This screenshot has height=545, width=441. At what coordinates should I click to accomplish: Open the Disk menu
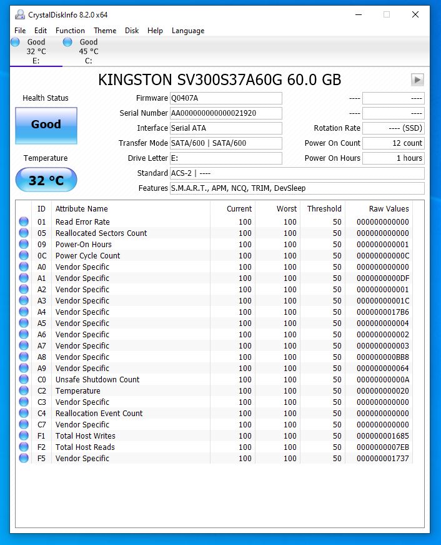132,31
